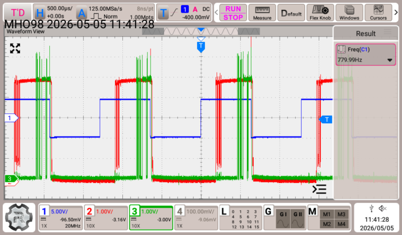Open the waveform side menu lines icon

click(x=319, y=189)
